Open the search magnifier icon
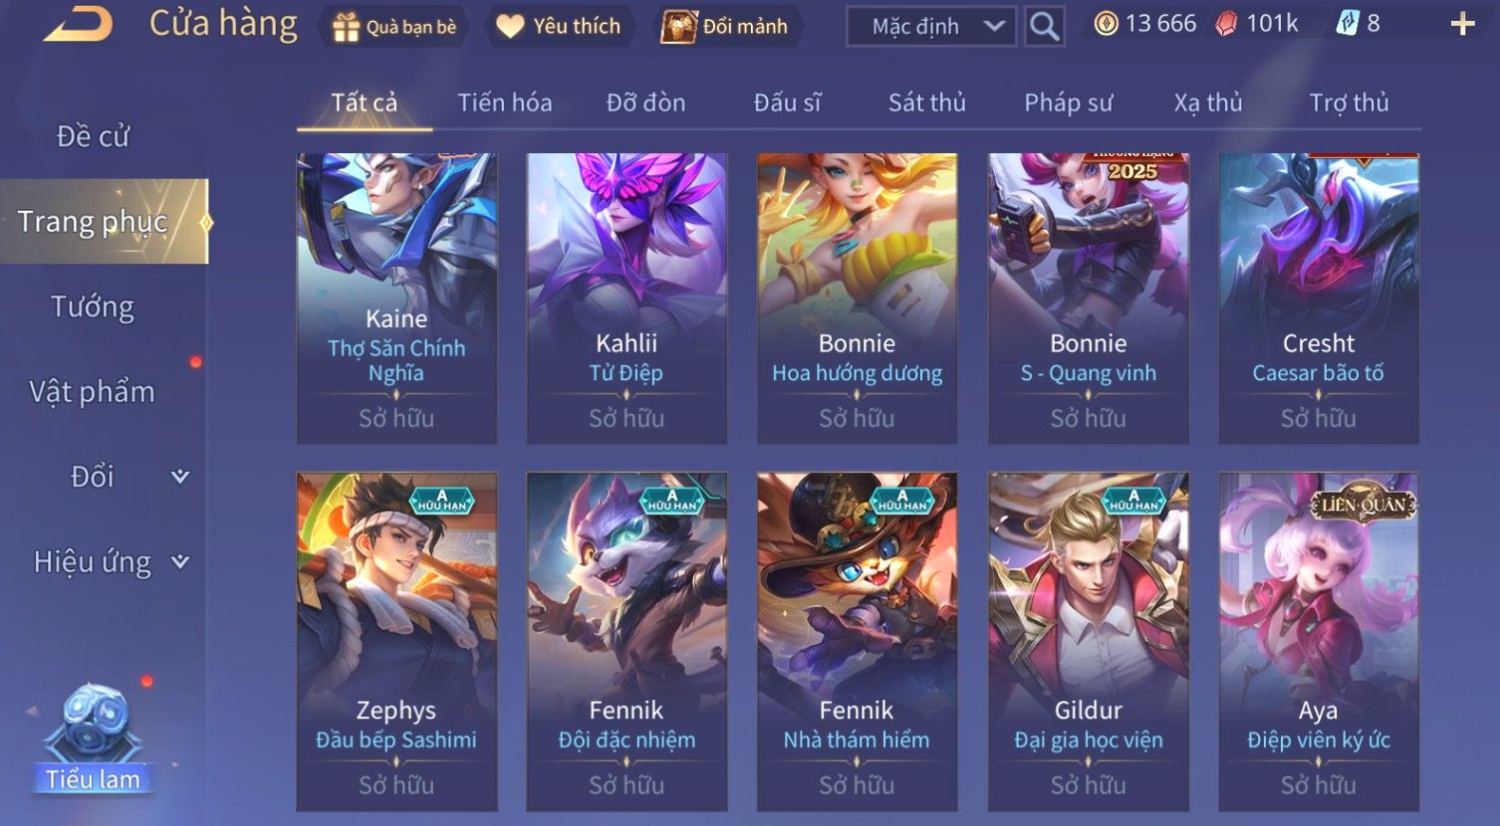Image resolution: width=1500 pixels, height=826 pixels. click(x=1044, y=27)
